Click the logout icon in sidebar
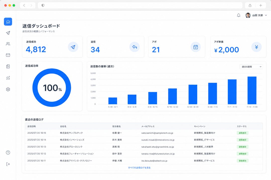 tap(8, 164)
